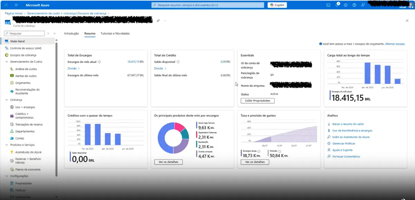Open the Análise de custos icon

click(12, 69)
